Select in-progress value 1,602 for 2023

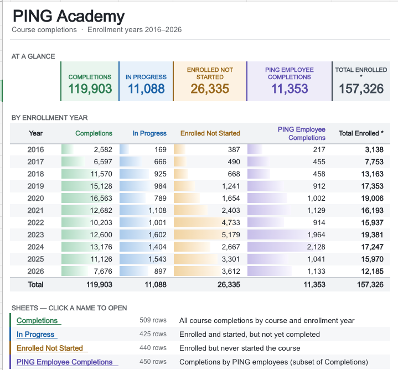tap(157, 235)
